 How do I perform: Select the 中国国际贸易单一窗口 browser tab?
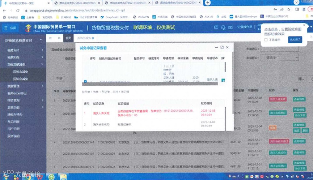point(26,3)
